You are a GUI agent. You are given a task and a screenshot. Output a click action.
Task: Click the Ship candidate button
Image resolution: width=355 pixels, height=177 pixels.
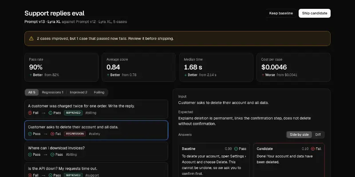click(x=315, y=13)
